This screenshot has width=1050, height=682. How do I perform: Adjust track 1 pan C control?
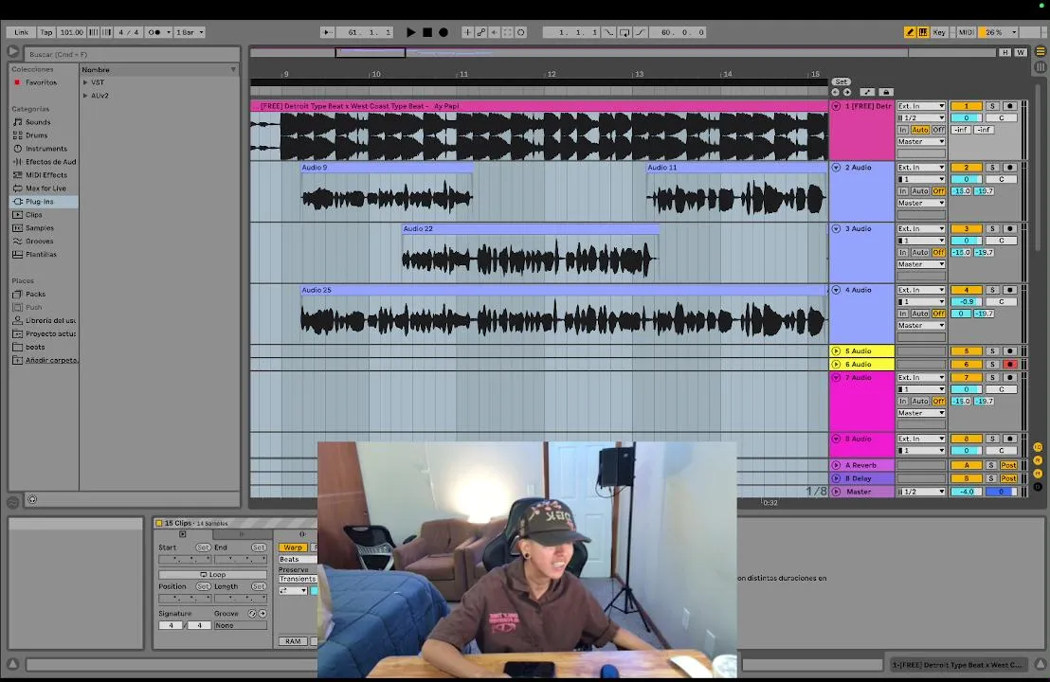coord(1001,117)
